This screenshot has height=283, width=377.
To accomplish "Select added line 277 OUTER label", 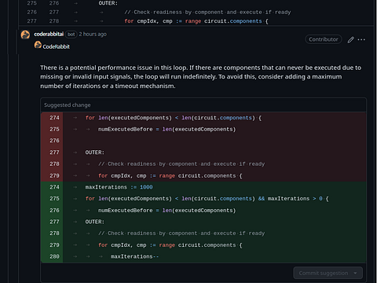I will pos(203,222).
